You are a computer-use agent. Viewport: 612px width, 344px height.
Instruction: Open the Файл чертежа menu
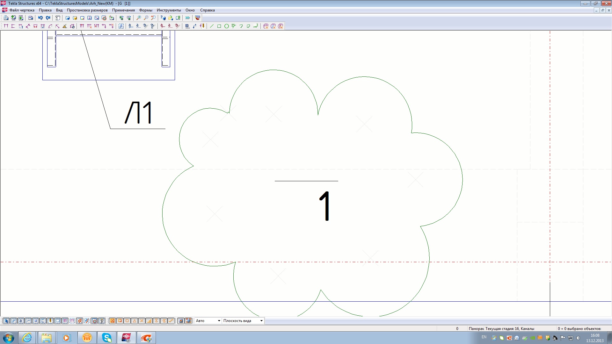coord(22,10)
